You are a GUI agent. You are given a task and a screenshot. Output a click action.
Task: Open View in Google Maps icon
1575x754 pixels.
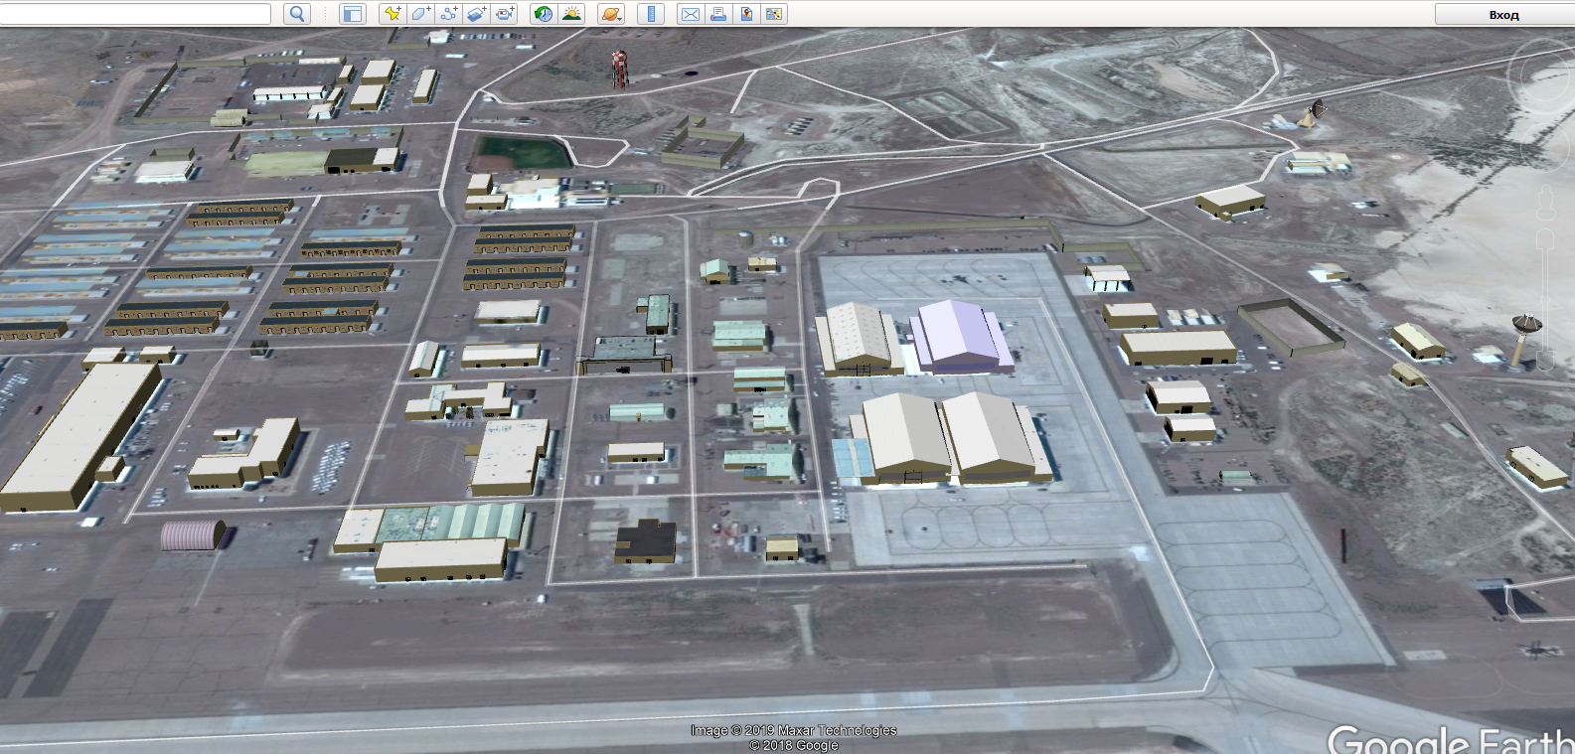click(x=774, y=14)
